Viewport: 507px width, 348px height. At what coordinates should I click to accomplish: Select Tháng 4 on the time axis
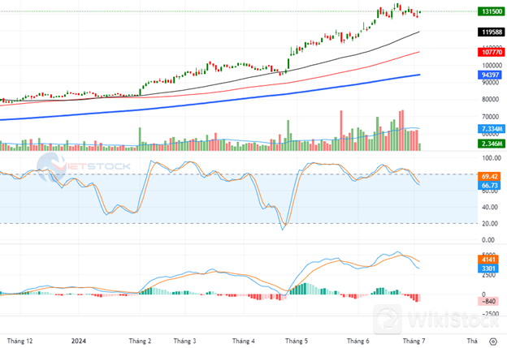243,341
